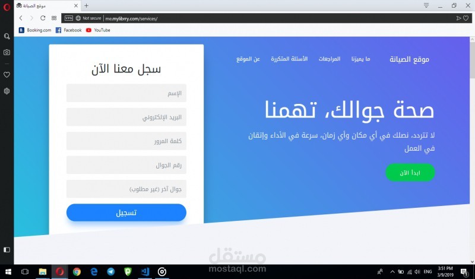
Task: Open bookmarks heart in sidebar
Action: pos(7,75)
